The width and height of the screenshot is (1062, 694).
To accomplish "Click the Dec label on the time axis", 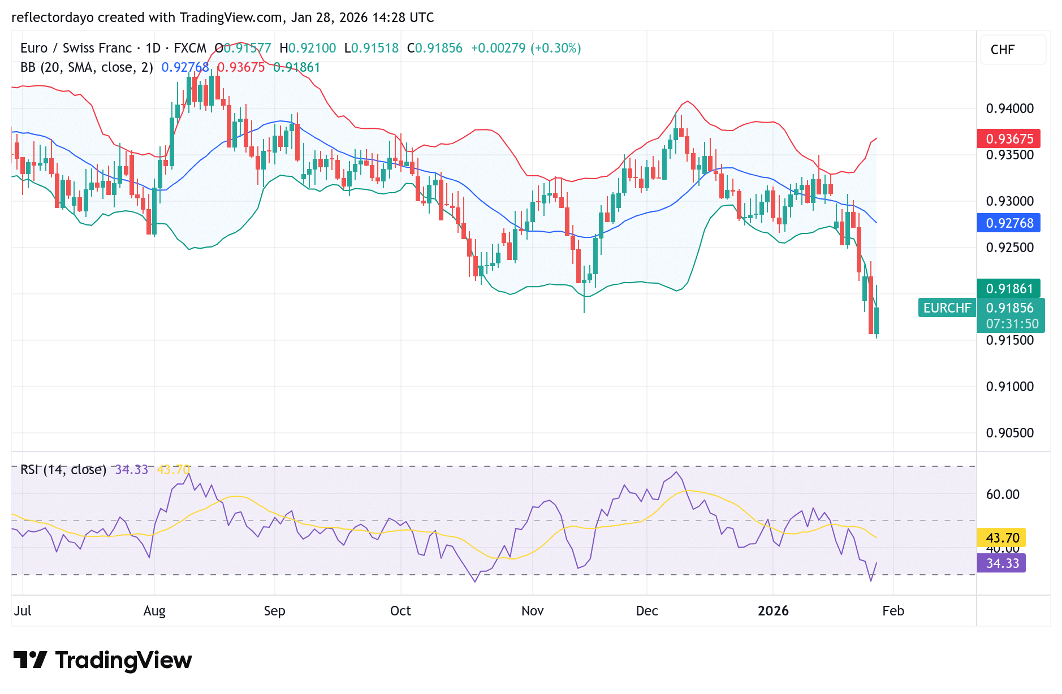I will click(647, 611).
